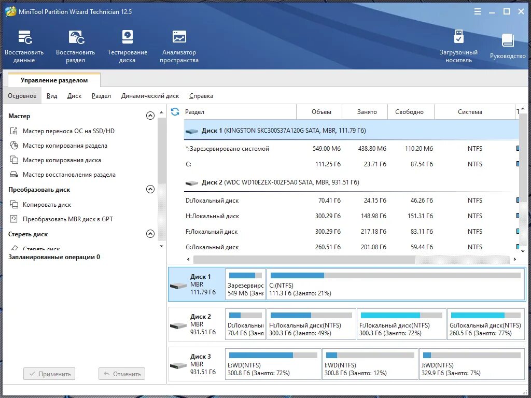Viewport: 531px width, 398px height.
Task: Launch Восстановить раздел from the toolbar
Action: (x=76, y=46)
